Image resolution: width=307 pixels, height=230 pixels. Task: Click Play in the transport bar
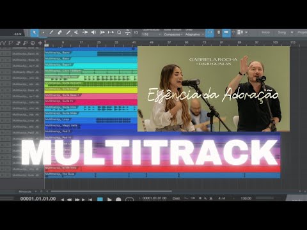click(x=109, y=199)
